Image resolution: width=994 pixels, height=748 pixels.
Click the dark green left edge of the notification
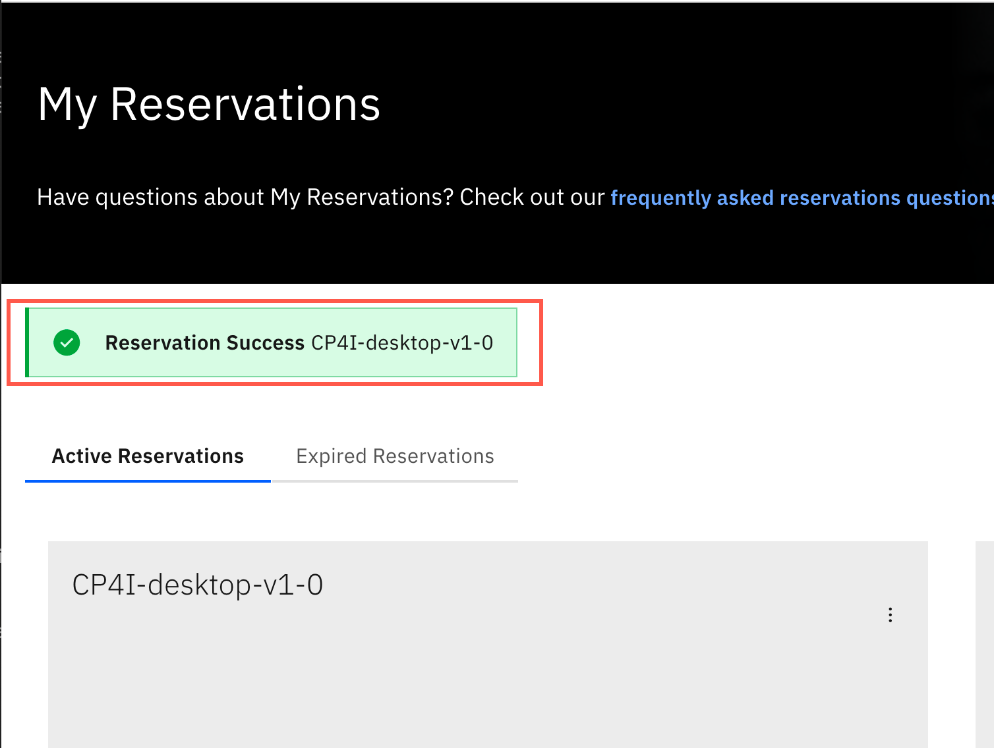(x=27, y=342)
